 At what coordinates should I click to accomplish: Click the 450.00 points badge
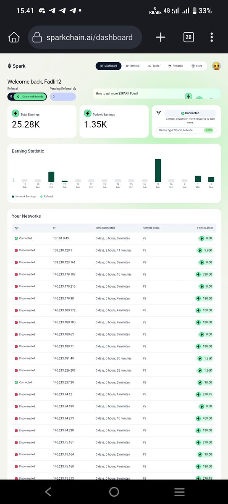click(x=205, y=418)
